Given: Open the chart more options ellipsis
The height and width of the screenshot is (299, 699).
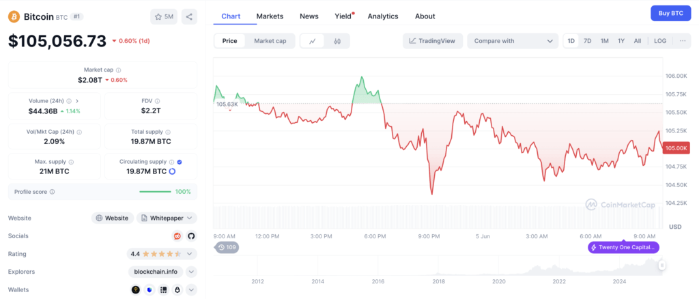Looking at the screenshot, I should click(x=683, y=41).
